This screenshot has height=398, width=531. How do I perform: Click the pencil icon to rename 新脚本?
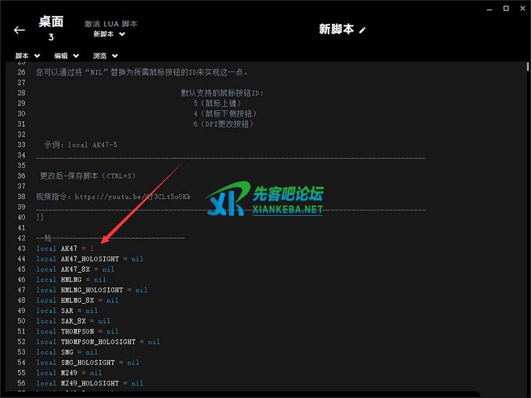362,30
